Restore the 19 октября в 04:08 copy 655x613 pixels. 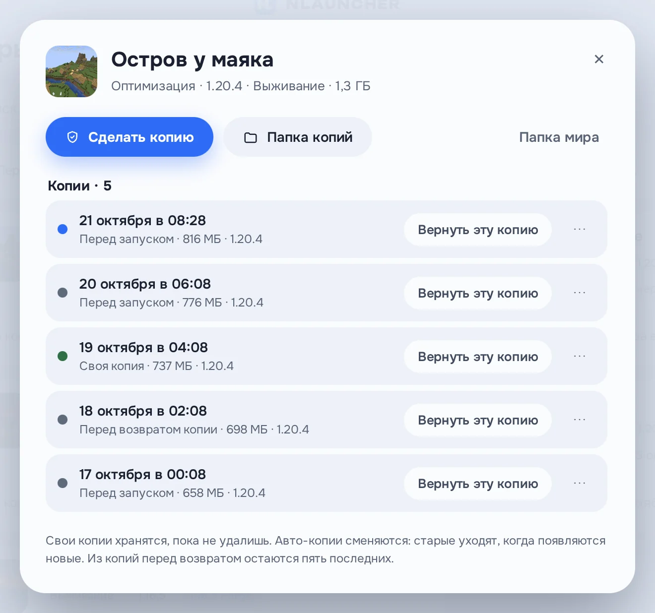pos(478,357)
